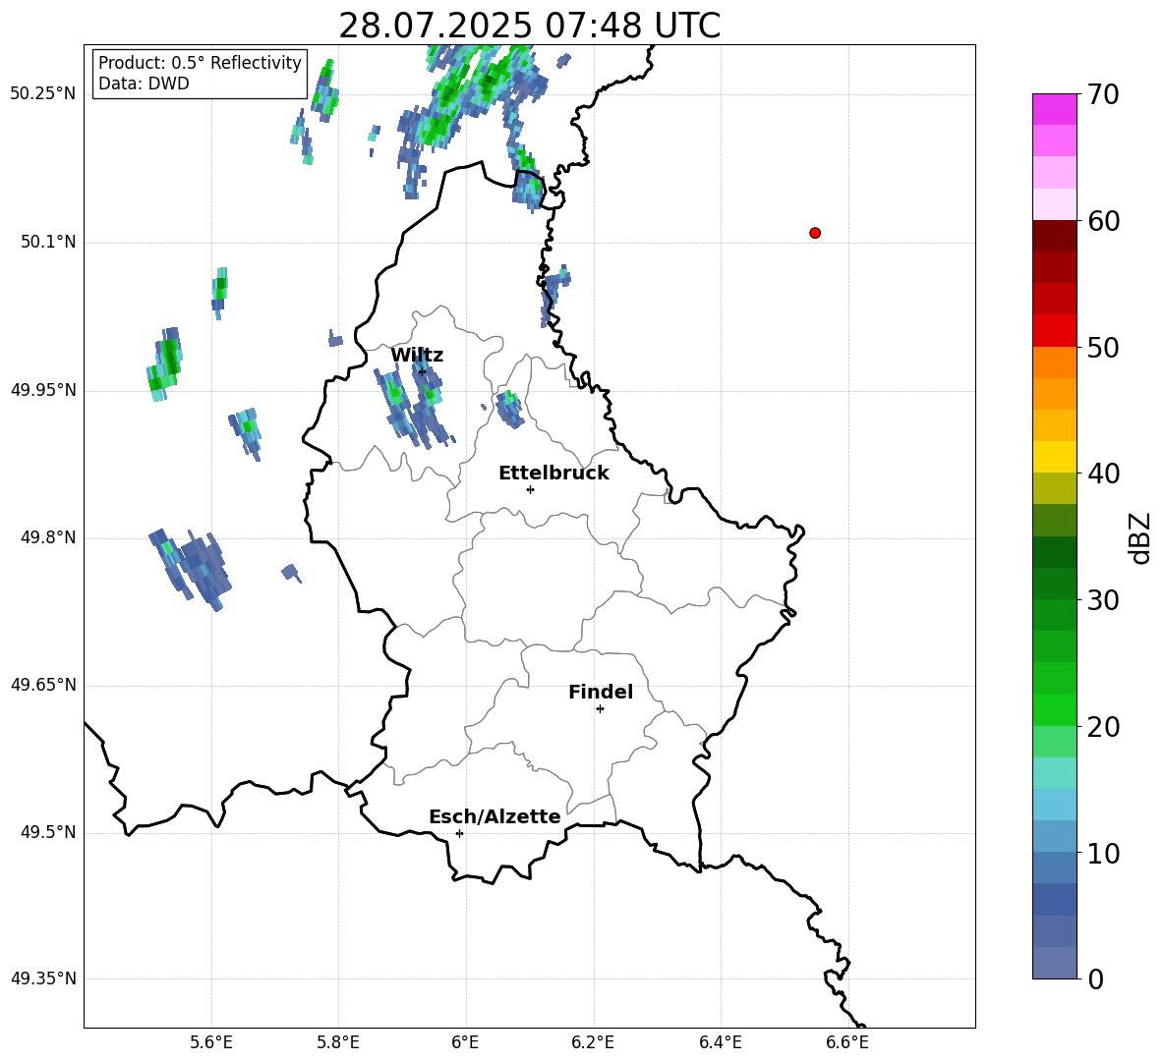Click the Ettelbruck cross marker
The image size is (1164, 1062).
(530, 489)
